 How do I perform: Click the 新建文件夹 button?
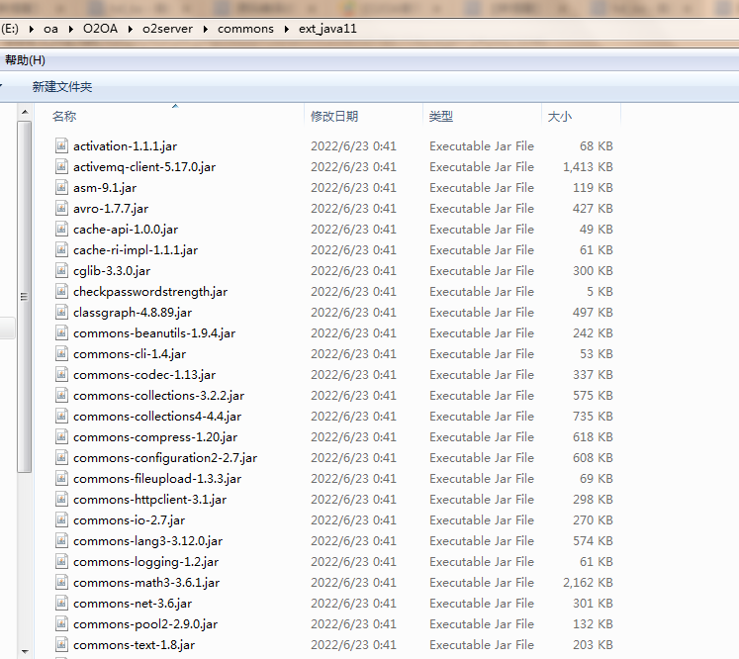pos(61,87)
